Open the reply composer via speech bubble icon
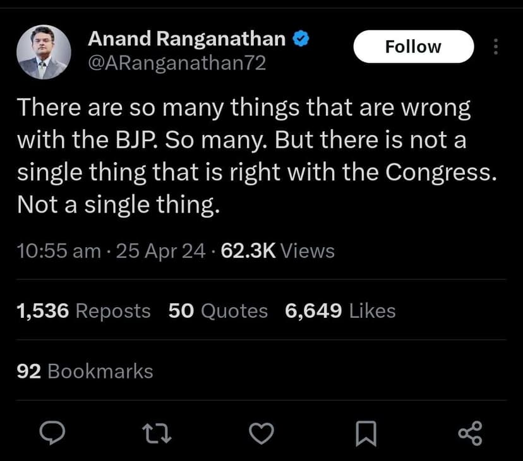 (54, 433)
